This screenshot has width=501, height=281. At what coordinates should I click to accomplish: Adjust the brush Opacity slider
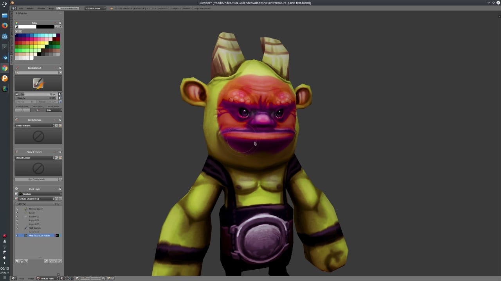coord(36,98)
